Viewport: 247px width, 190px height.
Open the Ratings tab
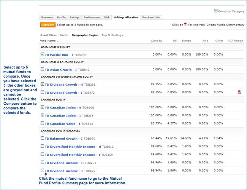pos(74,18)
